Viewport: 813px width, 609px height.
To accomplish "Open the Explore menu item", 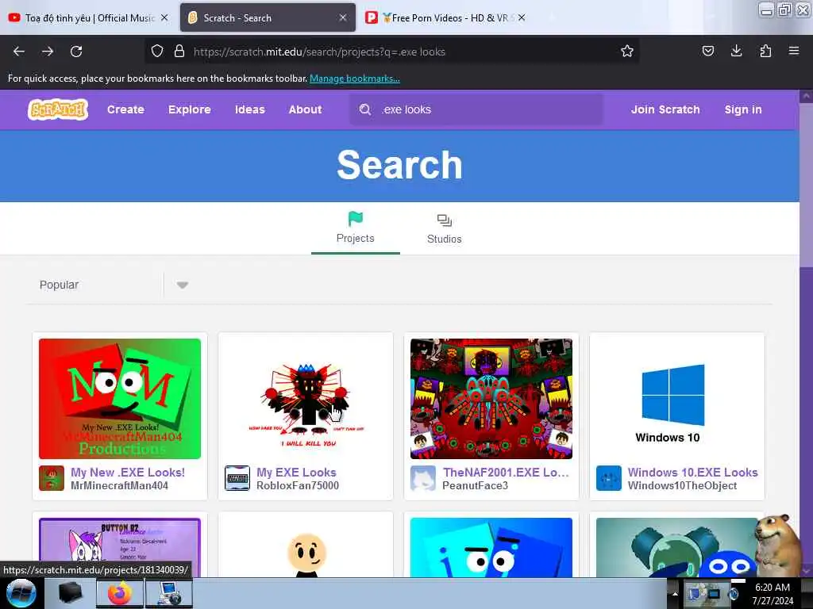I will pyautogui.click(x=189, y=109).
